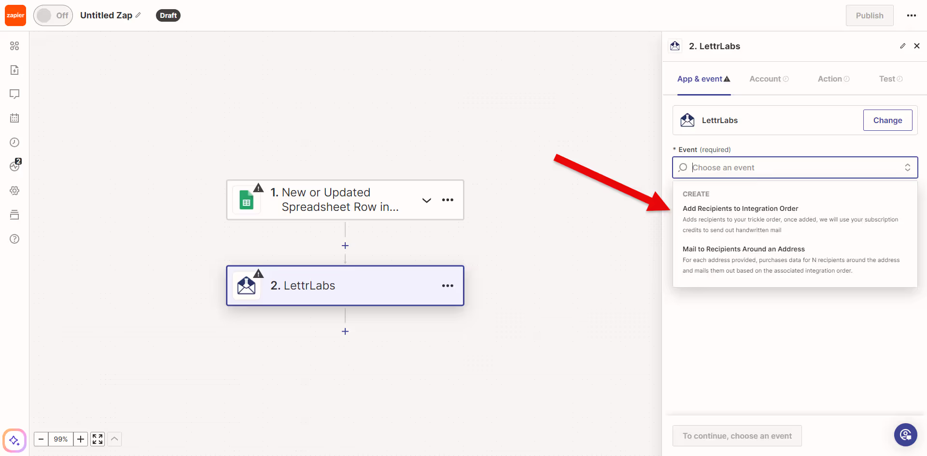Open the versions stack sidebar icon
Image resolution: width=927 pixels, height=456 pixels.
tap(14, 215)
